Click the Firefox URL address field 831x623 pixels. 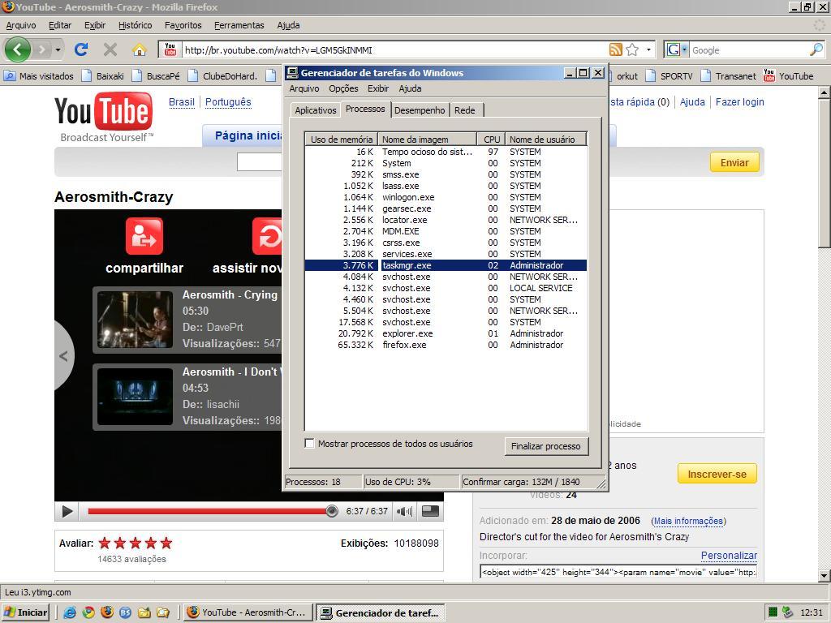(395, 49)
